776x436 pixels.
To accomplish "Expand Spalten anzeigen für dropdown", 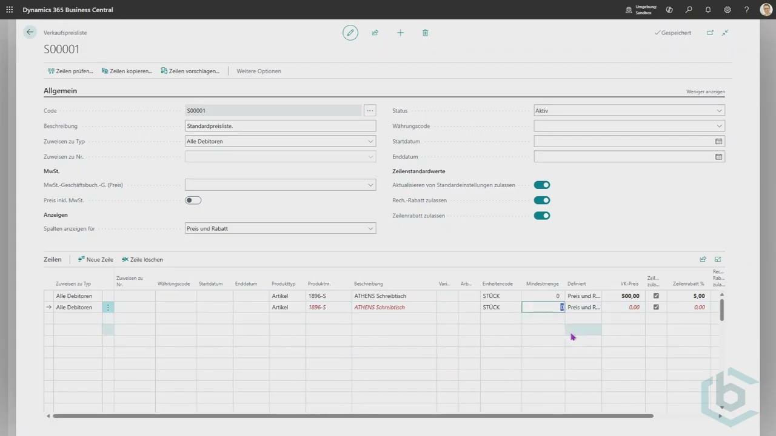I will coord(280,228).
